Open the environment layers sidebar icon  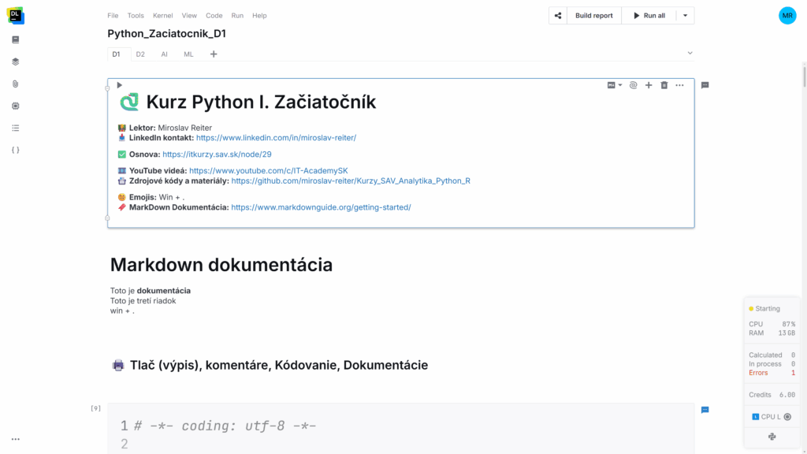pyautogui.click(x=16, y=61)
